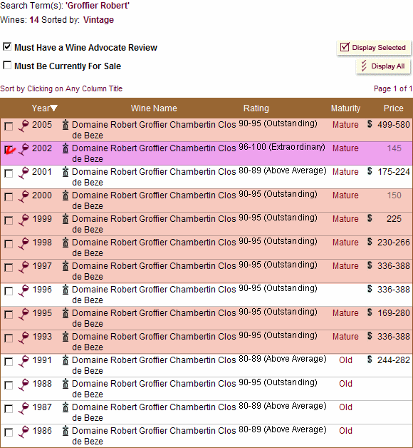Open the 1986 Chambertin Clos de Beze wine link
413x448 pixels.
click(154, 436)
